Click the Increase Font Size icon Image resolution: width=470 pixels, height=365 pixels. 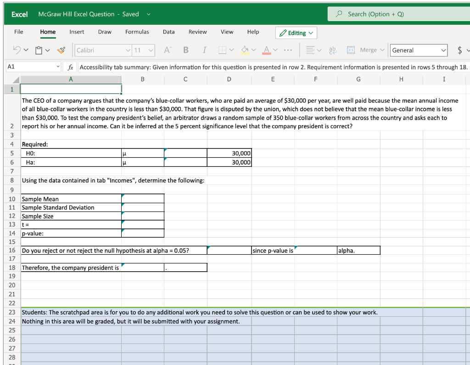tap(168, 50)
